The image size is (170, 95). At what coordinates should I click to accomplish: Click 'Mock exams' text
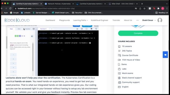click(127, 73)
